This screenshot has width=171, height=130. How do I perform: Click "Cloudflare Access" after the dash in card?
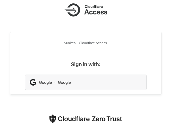[93, 43]
